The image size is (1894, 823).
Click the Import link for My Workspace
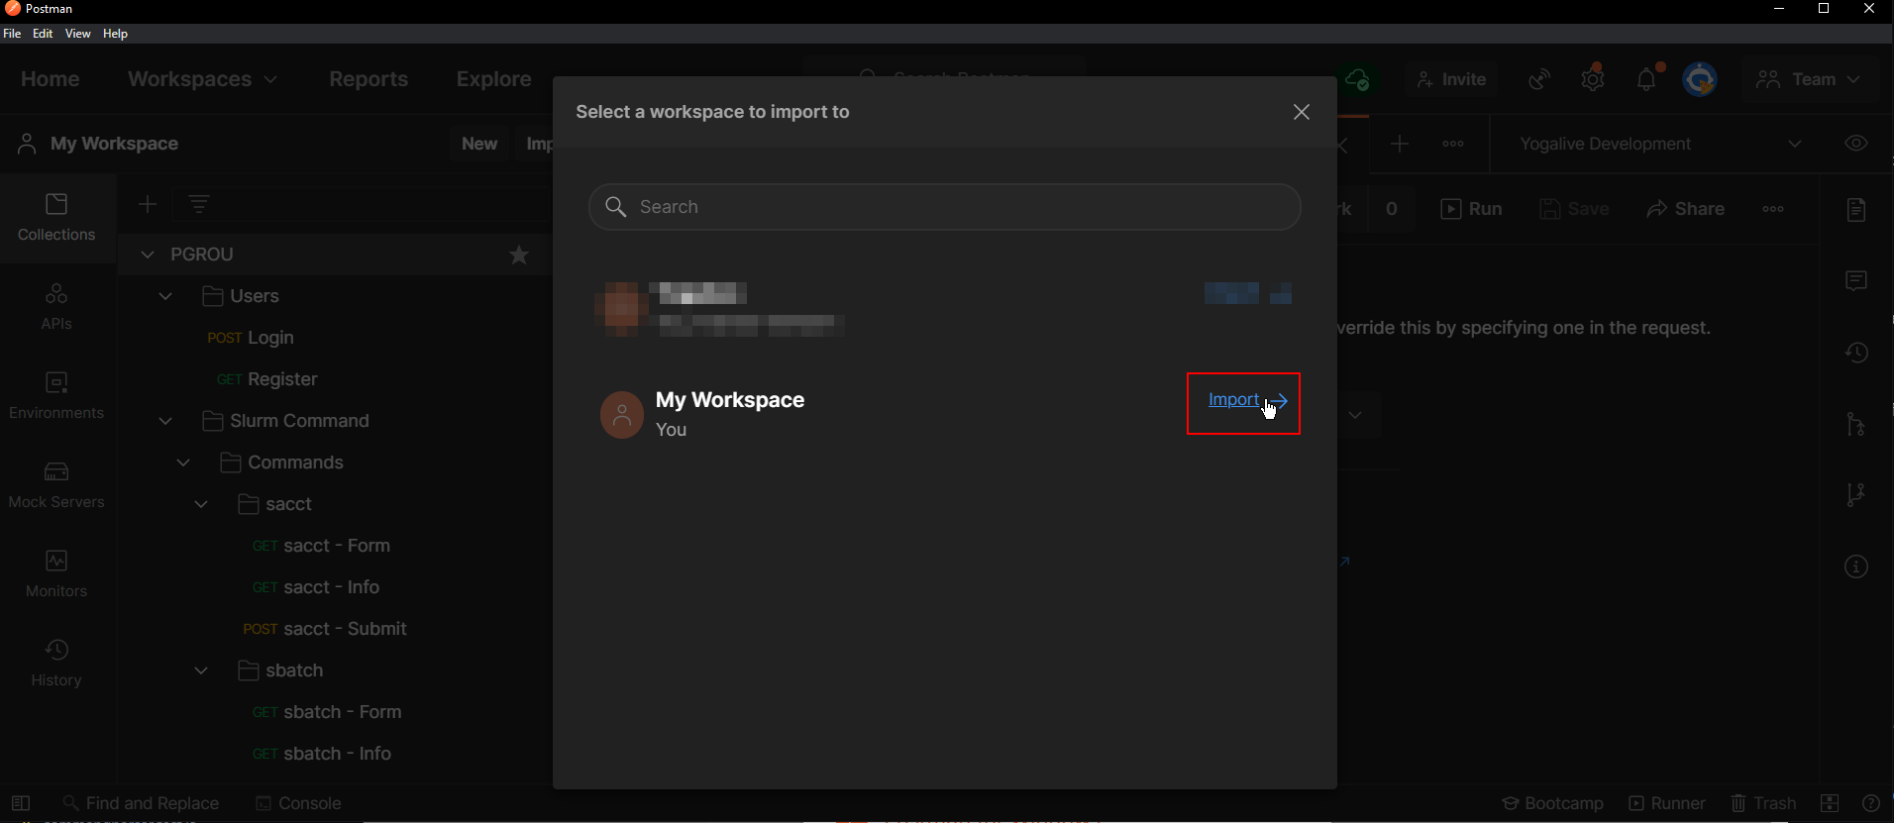[x=1247, y=400]
